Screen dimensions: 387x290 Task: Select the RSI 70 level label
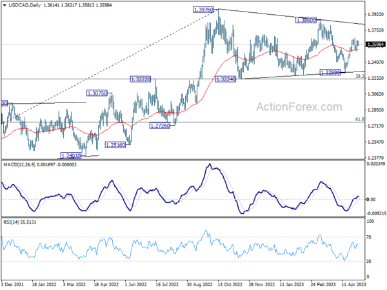click(369, 237)
